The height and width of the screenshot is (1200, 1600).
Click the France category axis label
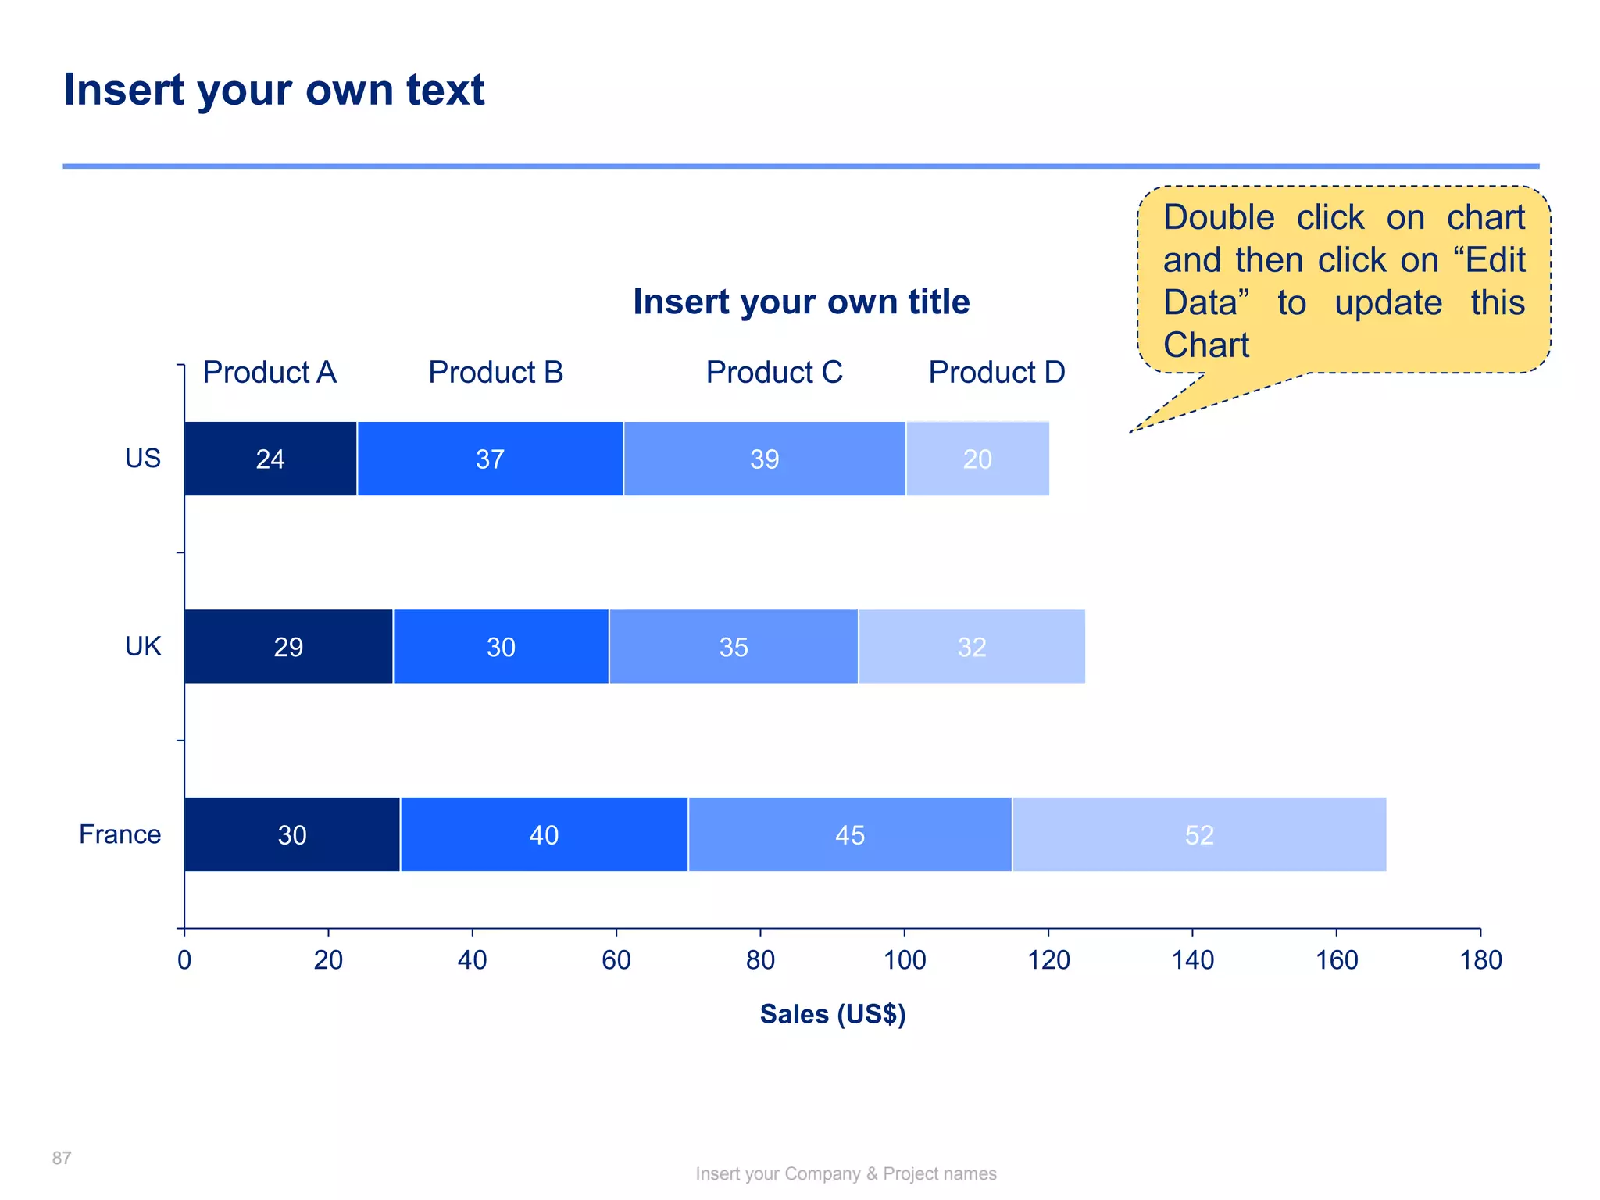(x=120, y=834)
